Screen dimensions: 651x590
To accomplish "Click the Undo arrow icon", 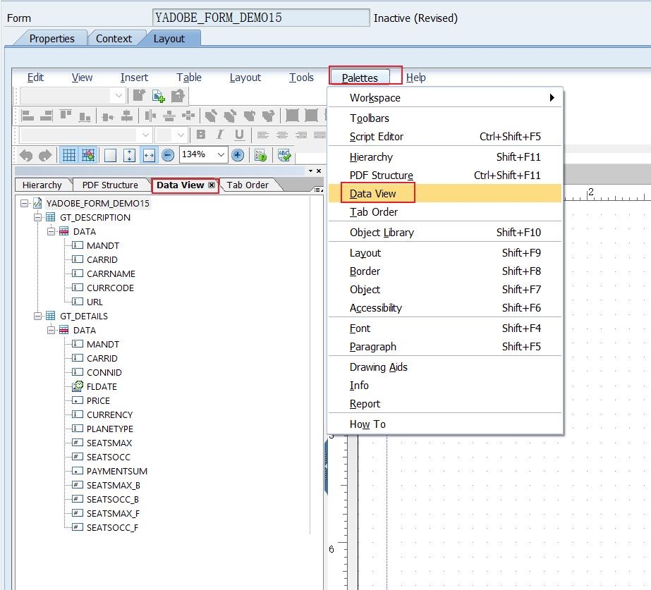I will pyautogui.click(x=25, y=156).
